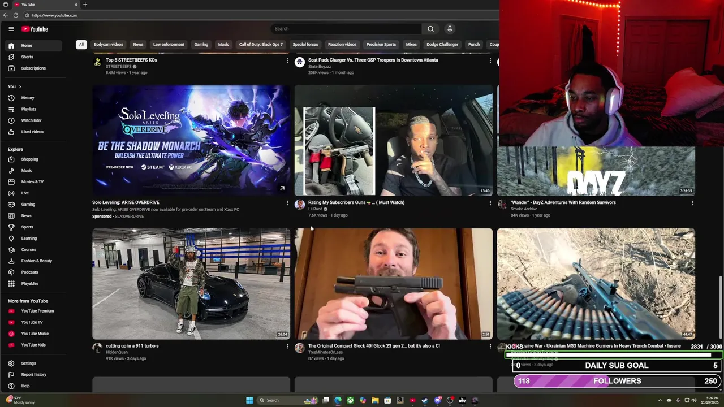Open the Porsche 911 turbo video thumbnail
This screenshot has height=407, width=724.
point(191,284)
